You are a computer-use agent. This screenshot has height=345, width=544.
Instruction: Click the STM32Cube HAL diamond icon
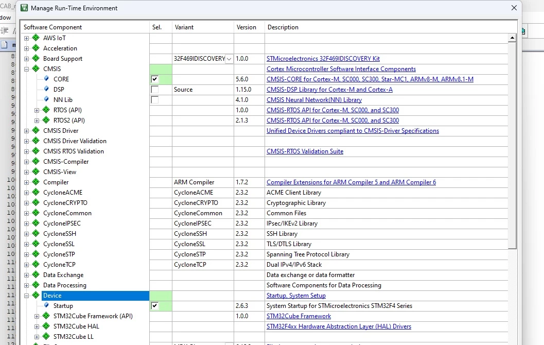(46, 326)
